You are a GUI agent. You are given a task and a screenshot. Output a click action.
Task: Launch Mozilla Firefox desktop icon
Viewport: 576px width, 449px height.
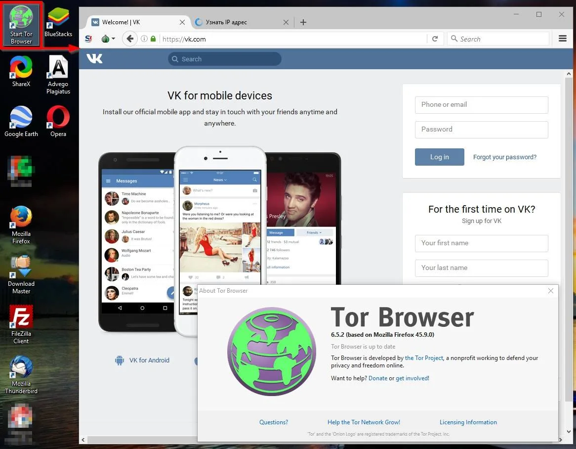pos(21,225)
